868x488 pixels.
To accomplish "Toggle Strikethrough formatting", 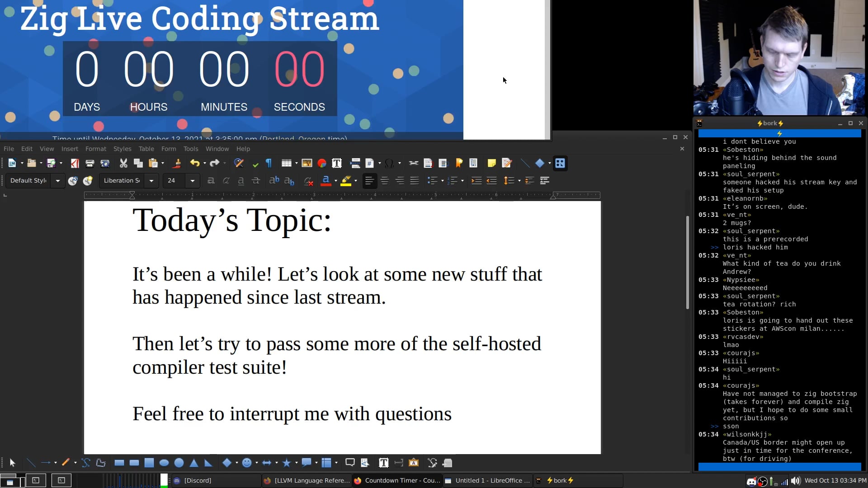I will click(x=255, y=181).
